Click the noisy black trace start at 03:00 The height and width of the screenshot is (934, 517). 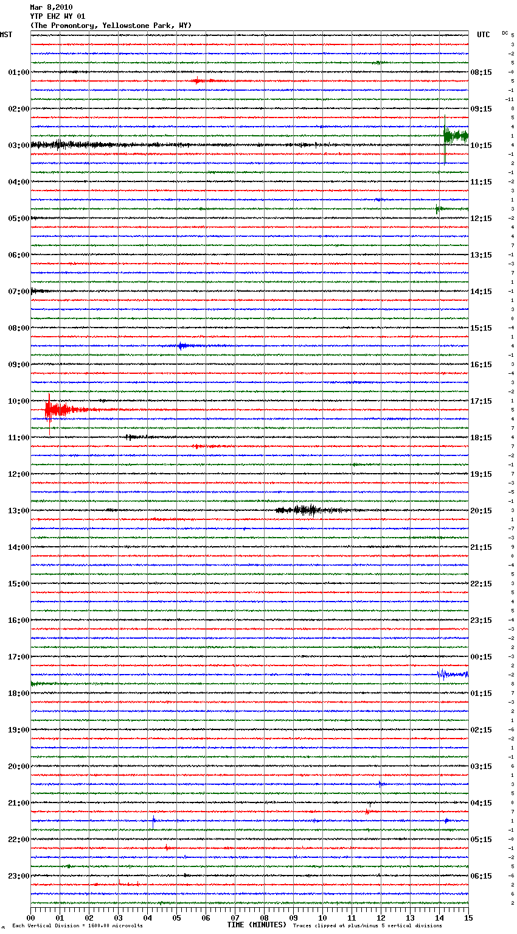coord(73,145)
